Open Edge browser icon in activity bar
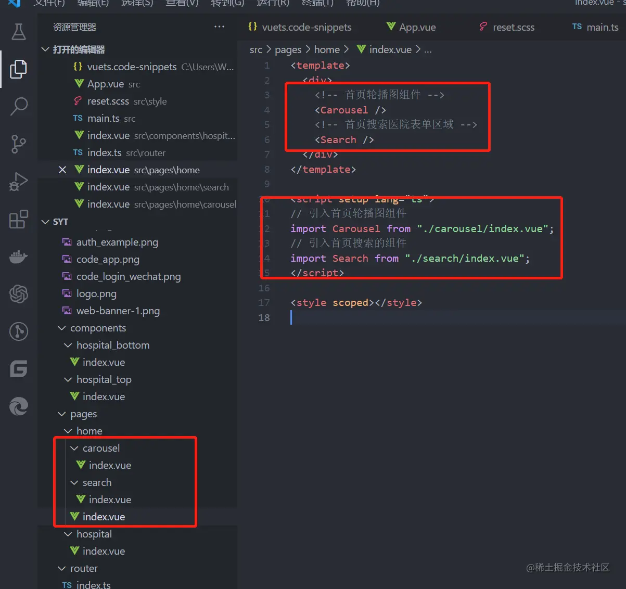This screenshot has width=626, height=589. [x=19, y=406]
